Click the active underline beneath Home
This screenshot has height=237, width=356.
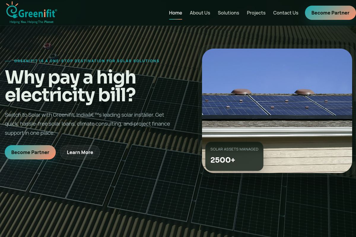click(175, 19)
